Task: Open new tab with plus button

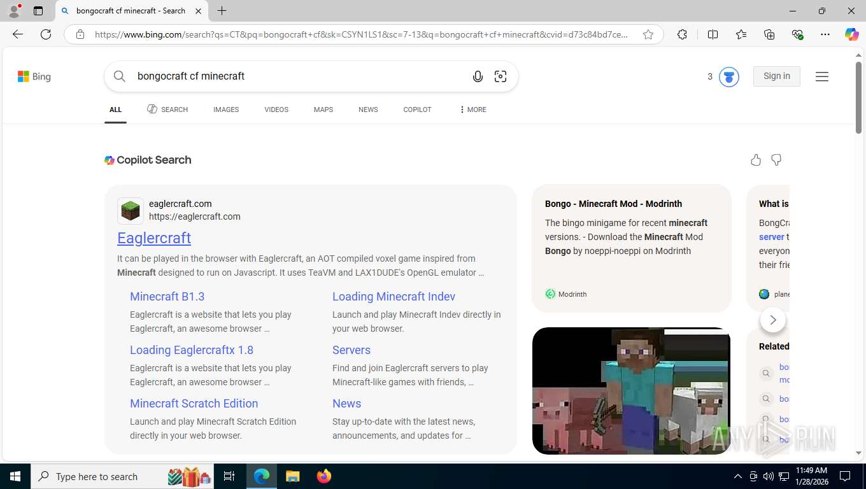Action: pos(222,11)
